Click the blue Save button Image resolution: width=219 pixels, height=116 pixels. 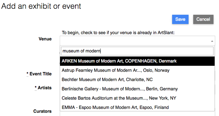[x=180, y=19]
